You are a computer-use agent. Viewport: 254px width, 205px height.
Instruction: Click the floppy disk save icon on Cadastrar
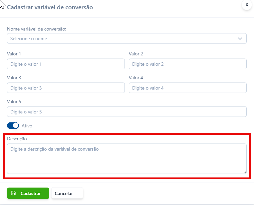pos(13,193)
